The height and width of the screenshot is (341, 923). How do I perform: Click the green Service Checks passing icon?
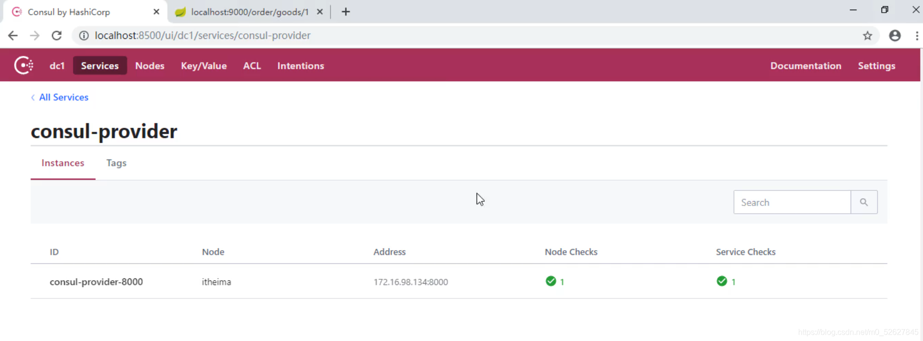tap(722, 281)
